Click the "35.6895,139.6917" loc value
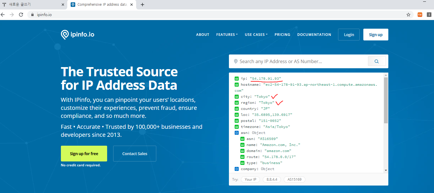The image size is (434, 193). point(272,115)
